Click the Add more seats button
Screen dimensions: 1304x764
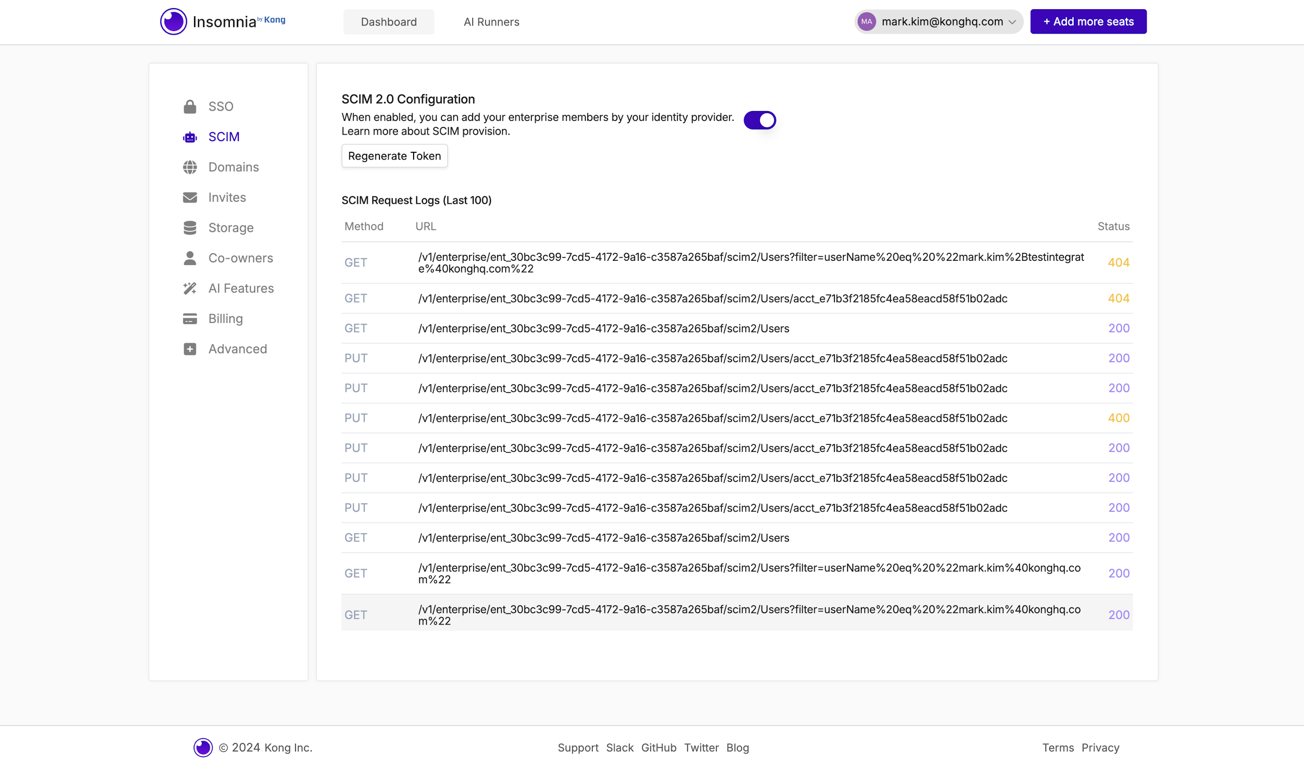1088,22
